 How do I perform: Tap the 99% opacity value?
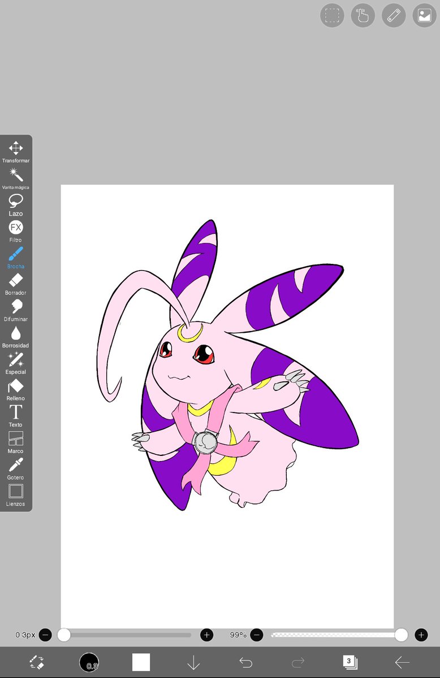click(238, 635)
